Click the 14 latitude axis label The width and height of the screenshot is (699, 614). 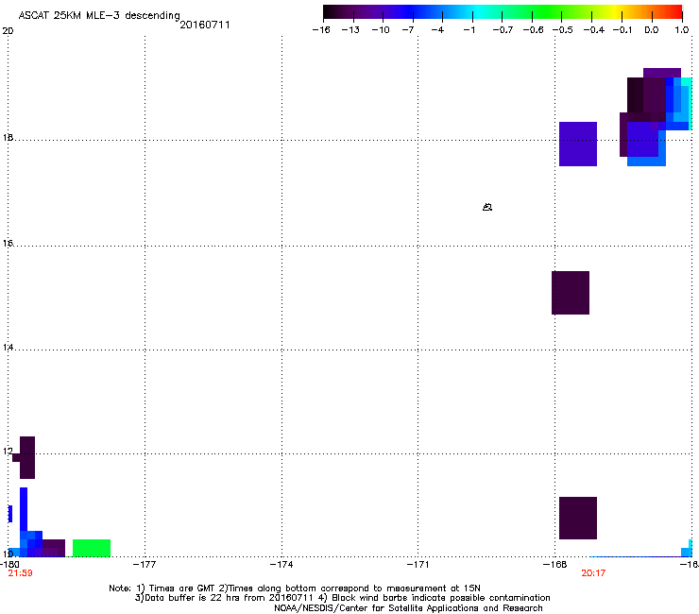(8, 347)
